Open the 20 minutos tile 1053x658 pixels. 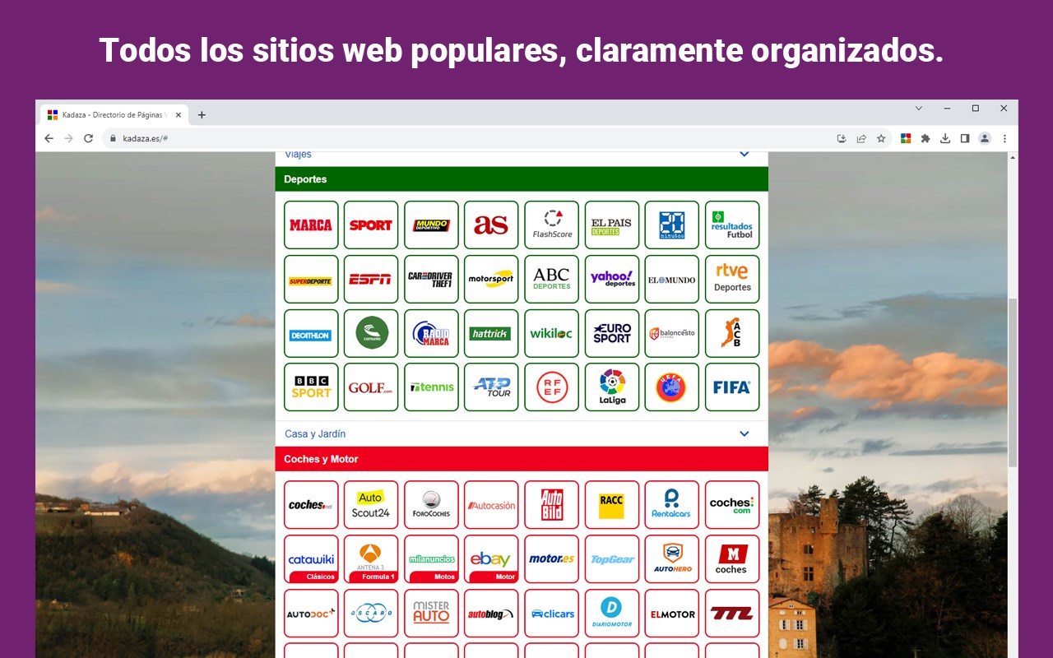672,225
